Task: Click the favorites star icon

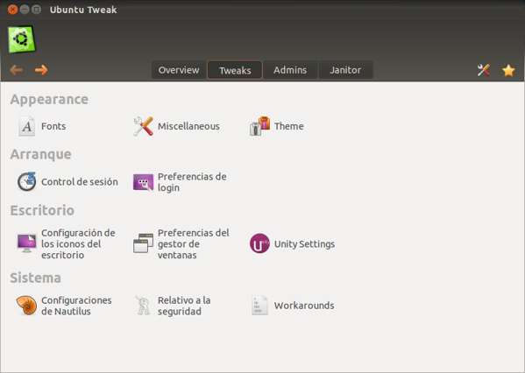Action: click(508, 70)
